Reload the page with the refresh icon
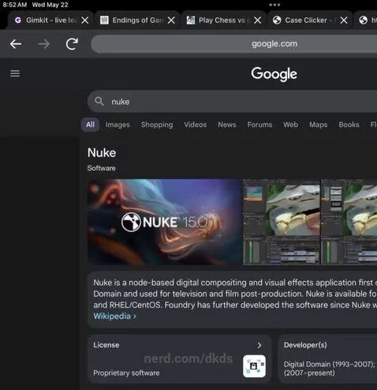 pos(72,44)
